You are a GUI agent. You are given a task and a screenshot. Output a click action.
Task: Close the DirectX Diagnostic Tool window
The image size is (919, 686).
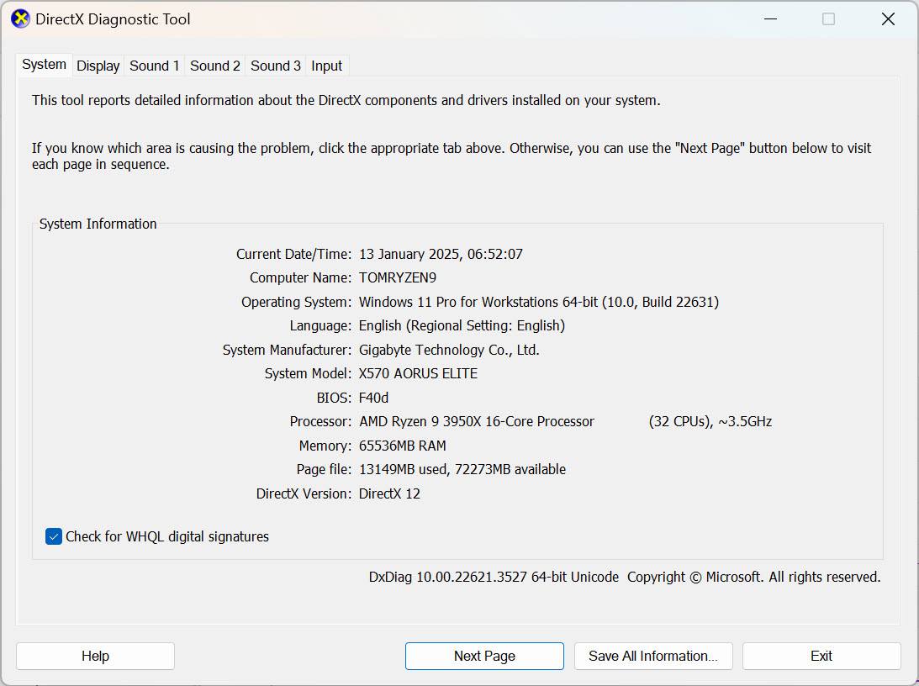887,18
